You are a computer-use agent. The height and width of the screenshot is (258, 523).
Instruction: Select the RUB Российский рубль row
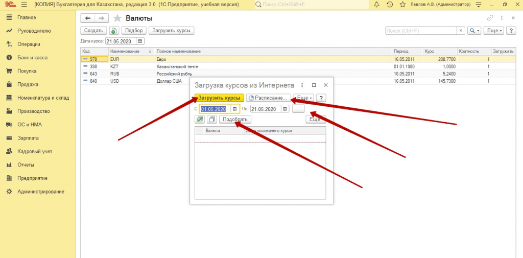(298, 74)
